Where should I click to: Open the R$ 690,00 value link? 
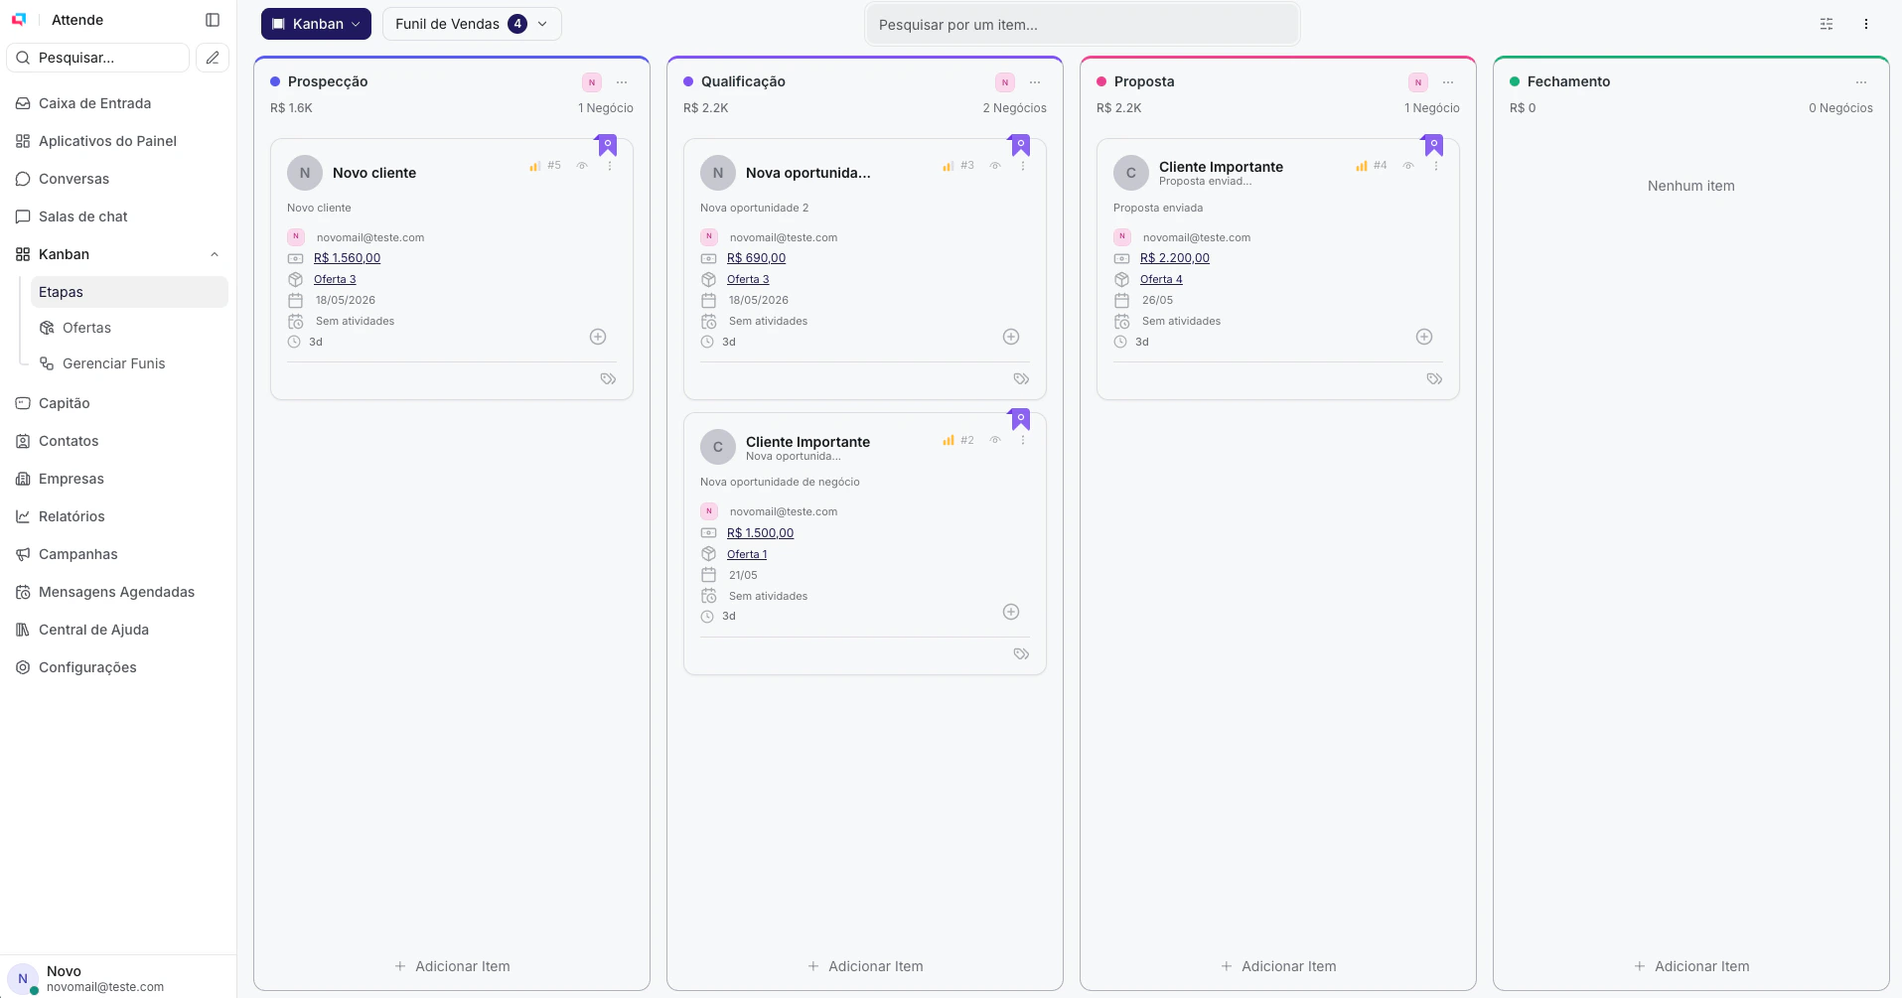pyautogui.click(x=756, y=258)
